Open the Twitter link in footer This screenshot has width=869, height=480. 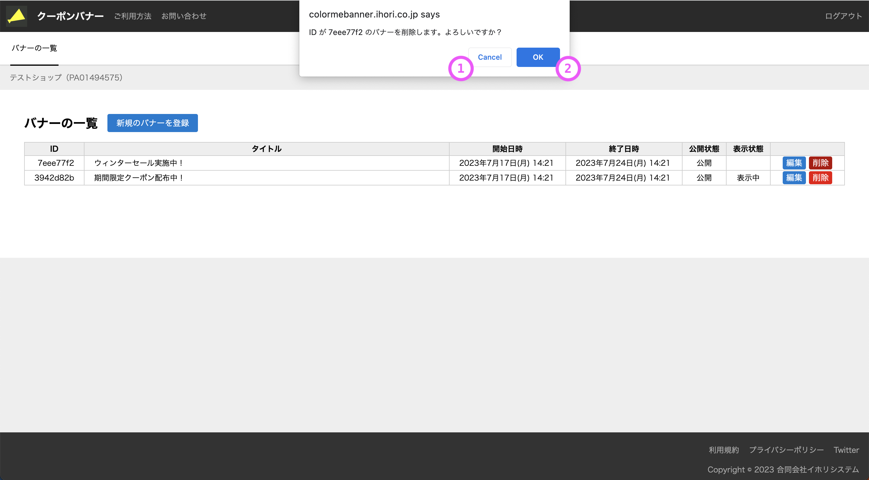click(846, 450)
